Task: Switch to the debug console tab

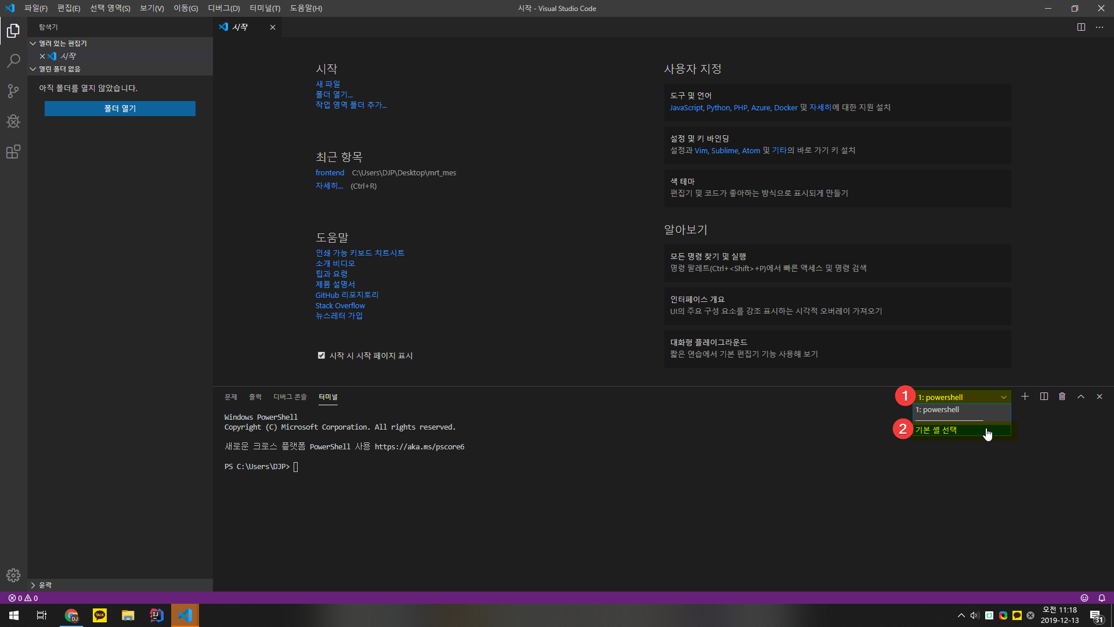Action: (290, 397)
